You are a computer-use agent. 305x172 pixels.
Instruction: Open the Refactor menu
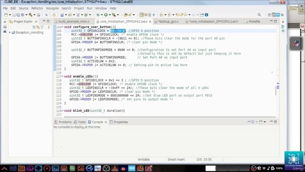37,9
